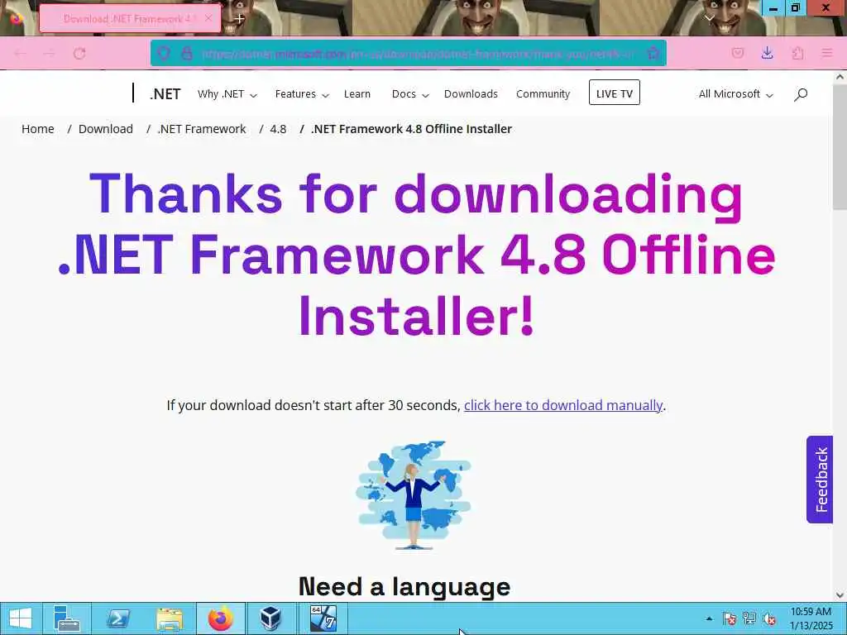
Task: Go to Home breadcrumb
Action: (x=38, y=129)
